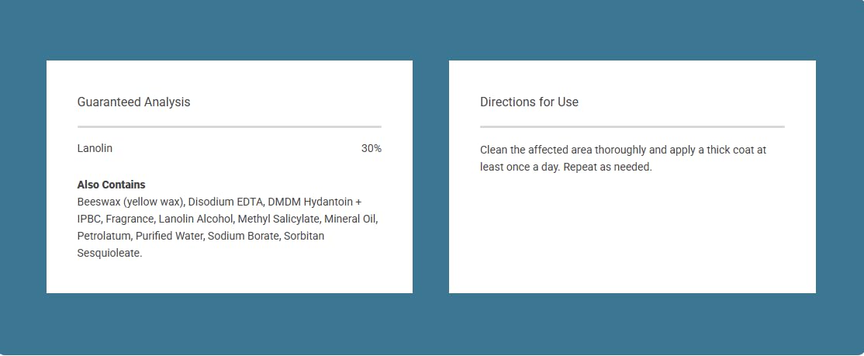
Task: Click the 'Clean the affected area' sentence
Action: tap(573, 150)
